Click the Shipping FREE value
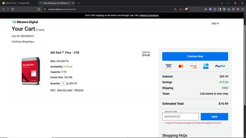 click(x=225, y=88)
